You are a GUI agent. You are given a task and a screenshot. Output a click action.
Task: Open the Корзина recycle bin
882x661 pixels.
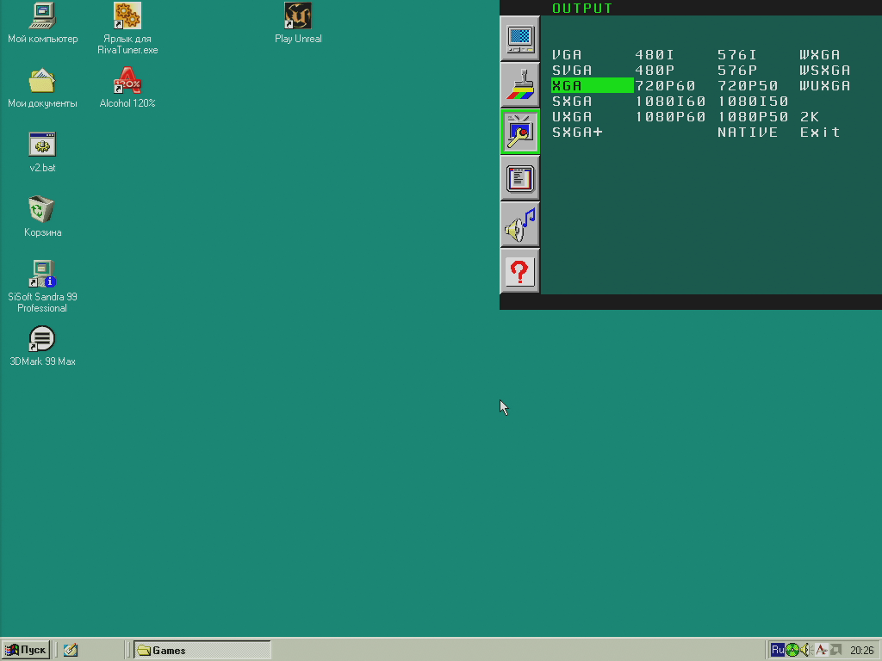pyautogui.click(x=41, y=213)
